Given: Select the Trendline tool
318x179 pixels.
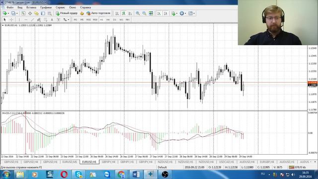Looking at the screenshot, I should pyautogui.click(x=32, y=20).
